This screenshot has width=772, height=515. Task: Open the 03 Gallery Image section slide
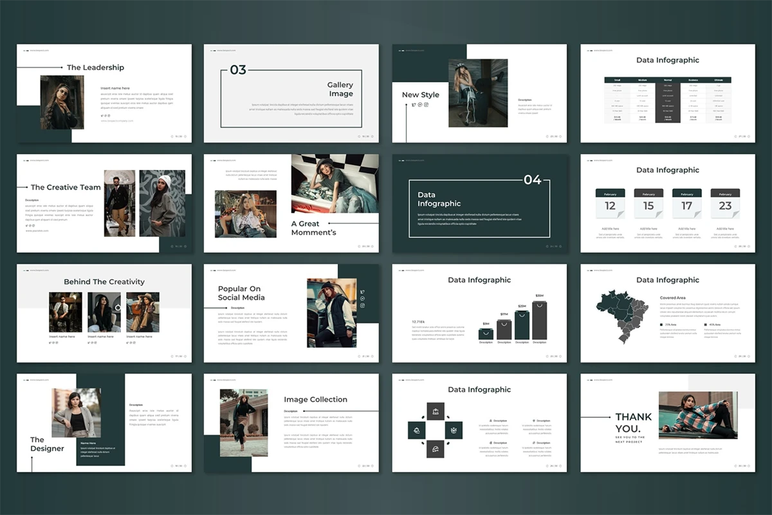(x=291, y=93)
